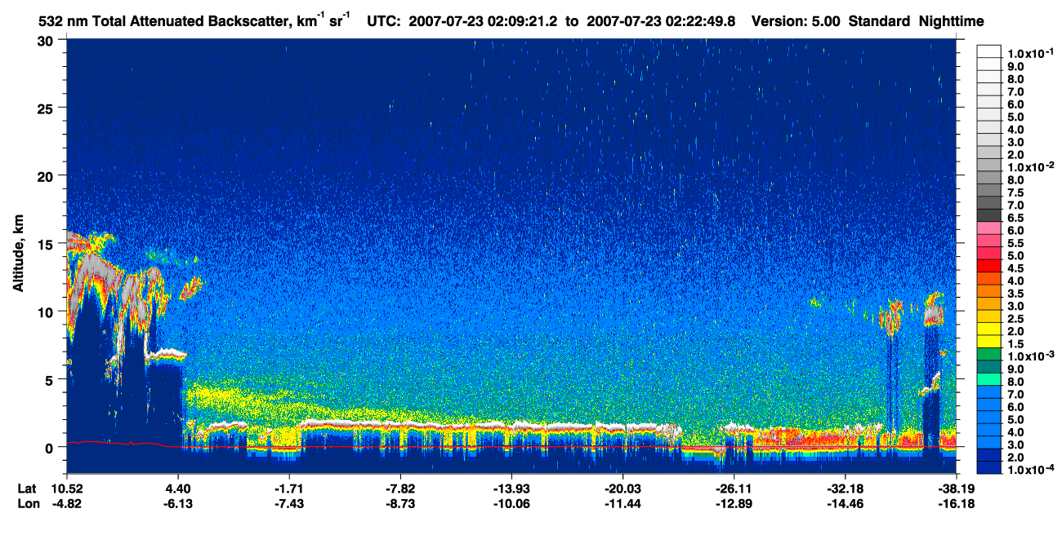Click the longitude value -10.06

pos(511,503)
